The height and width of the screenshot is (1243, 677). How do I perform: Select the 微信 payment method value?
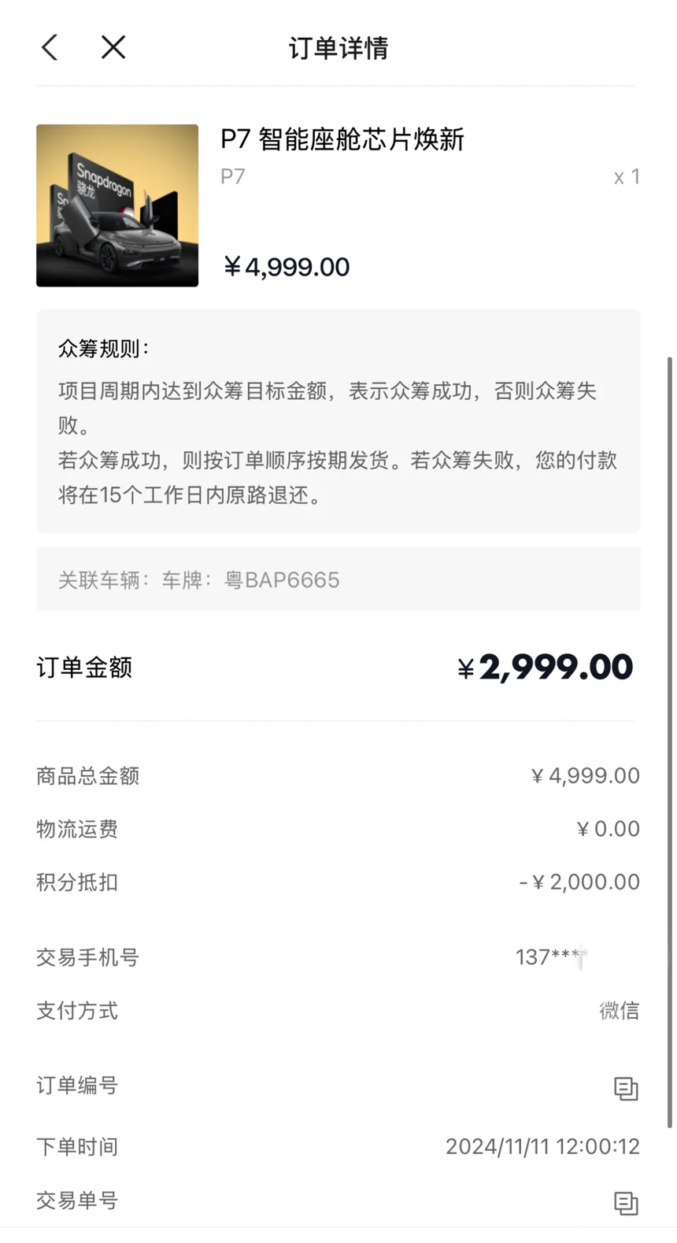620,1011
